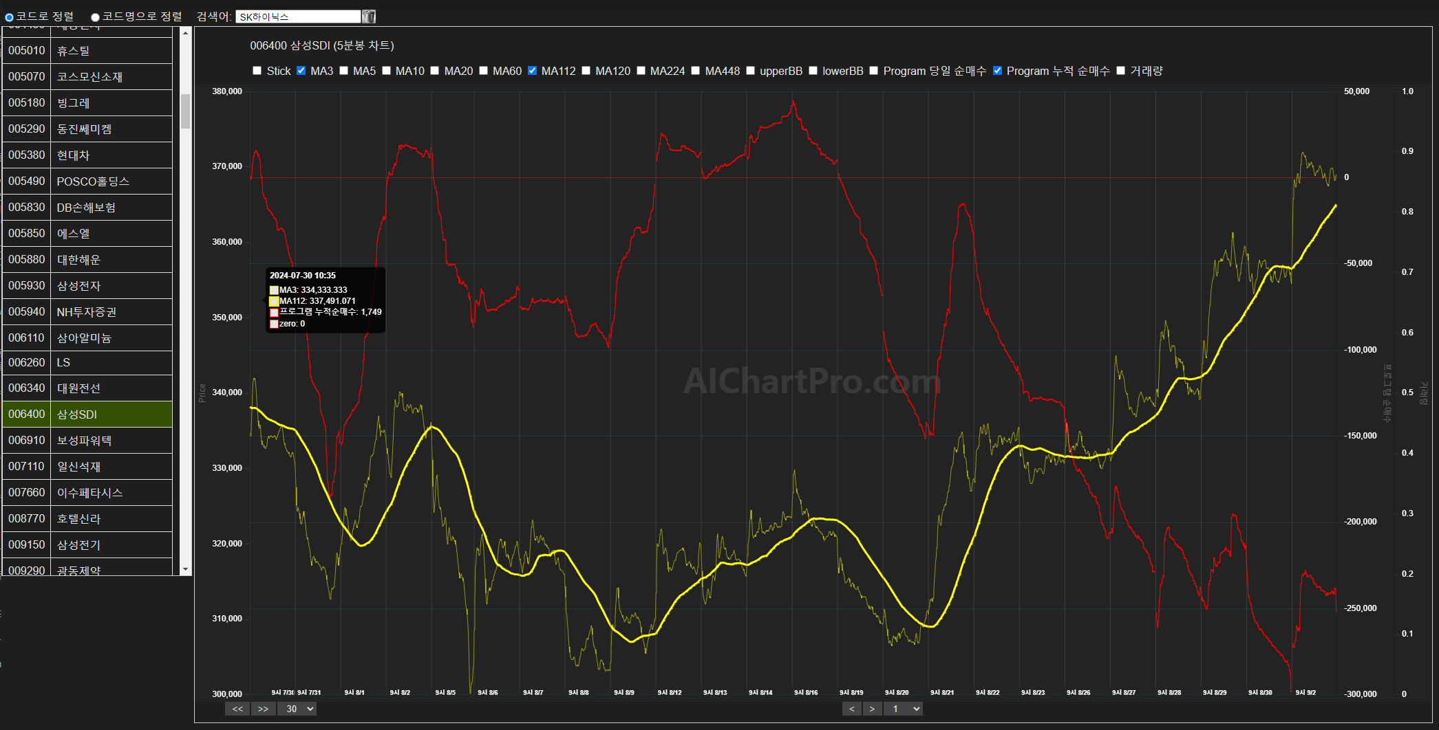The image size is (1439, 730).
Task: Open the dropdown showing 30
Action: click(x=297, y=709)
